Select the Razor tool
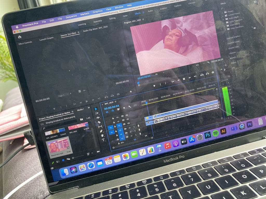 [99, 122]
